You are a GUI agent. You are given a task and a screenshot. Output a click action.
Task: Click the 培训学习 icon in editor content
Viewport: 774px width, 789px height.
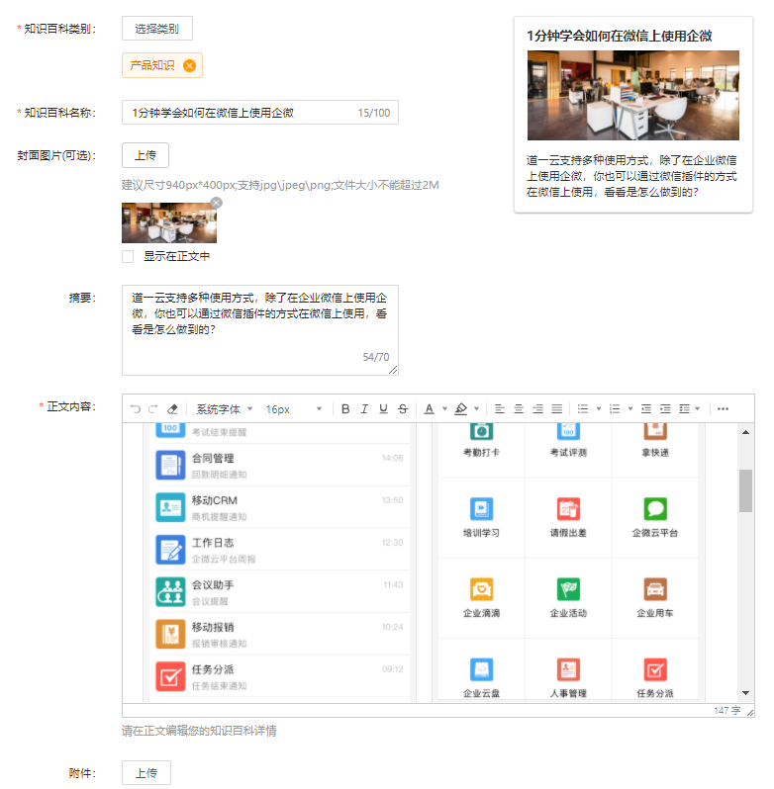coord(481,509)
